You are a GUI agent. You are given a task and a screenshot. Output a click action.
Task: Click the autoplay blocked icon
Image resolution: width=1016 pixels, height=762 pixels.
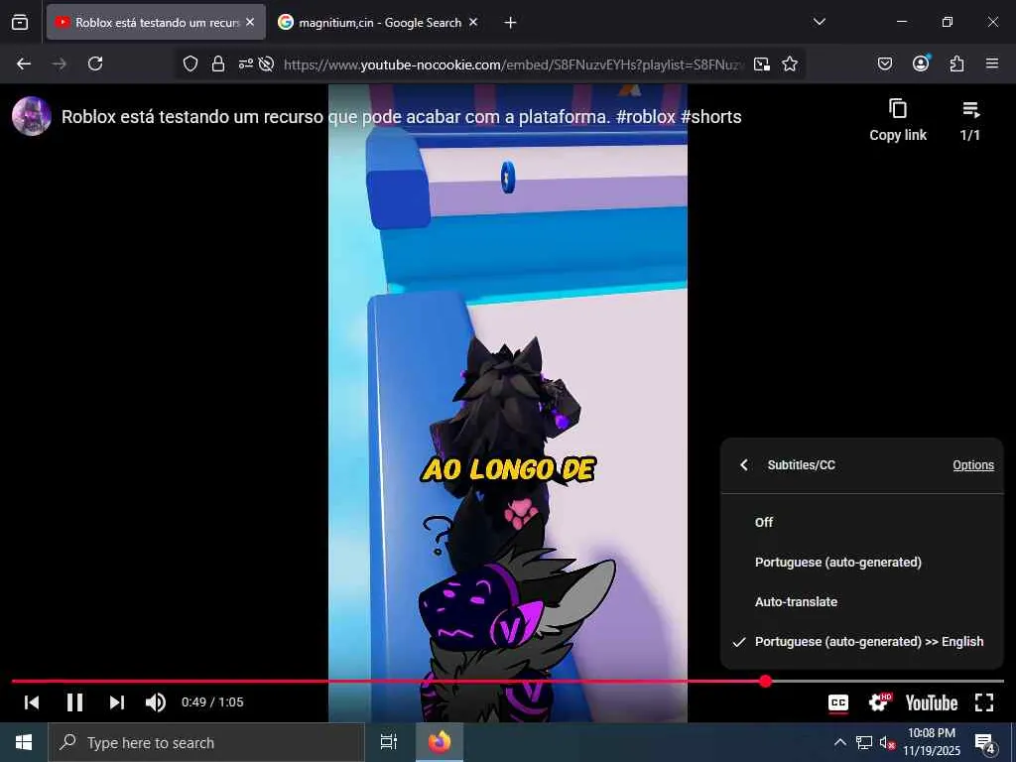tap(266, 63)
